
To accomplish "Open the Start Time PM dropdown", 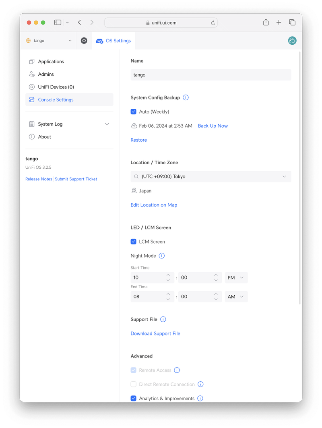I will click(x=236, y=277).
